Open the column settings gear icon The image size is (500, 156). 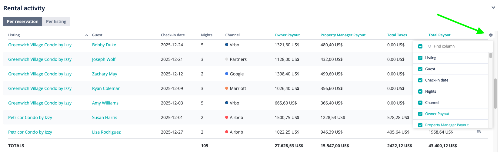coord(491,35)
